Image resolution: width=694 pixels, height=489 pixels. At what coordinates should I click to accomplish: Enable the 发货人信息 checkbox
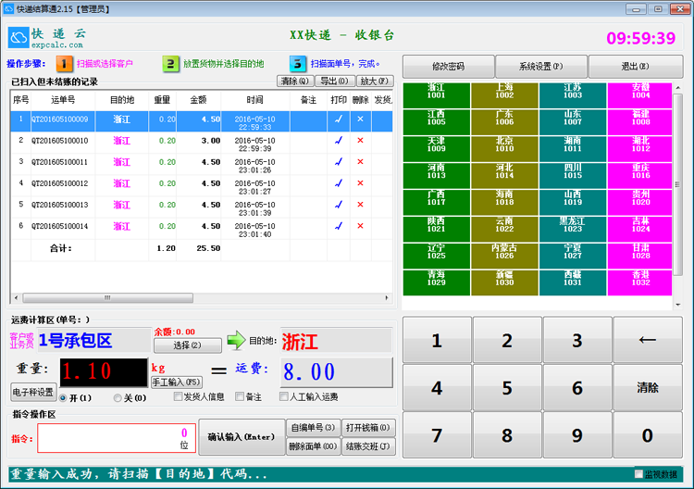(x=178, y=396)
